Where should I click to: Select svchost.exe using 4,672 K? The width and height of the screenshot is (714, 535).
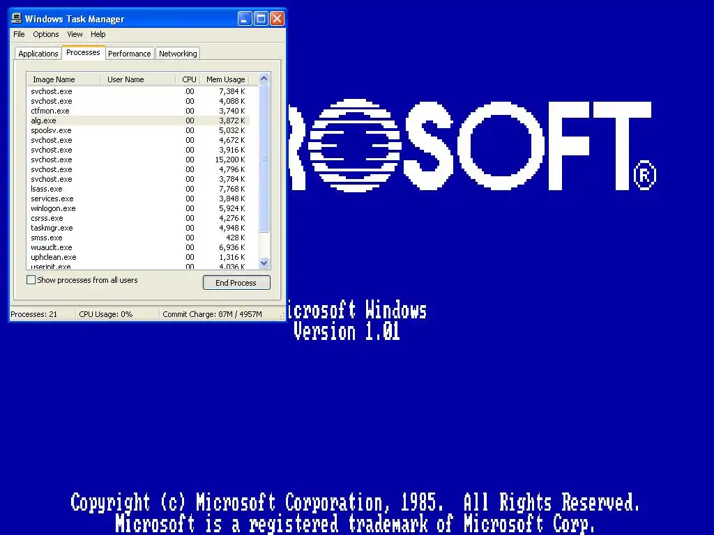139,140
